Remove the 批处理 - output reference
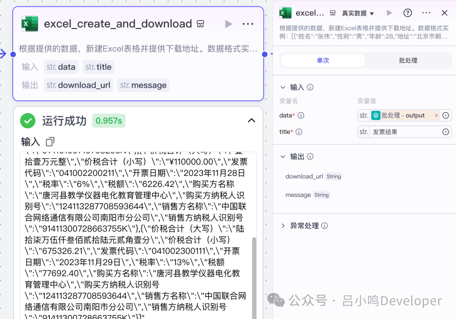Image resolution: width=456 pixels, height=319 pixels. pyautogui.click(x=436, y=115)
